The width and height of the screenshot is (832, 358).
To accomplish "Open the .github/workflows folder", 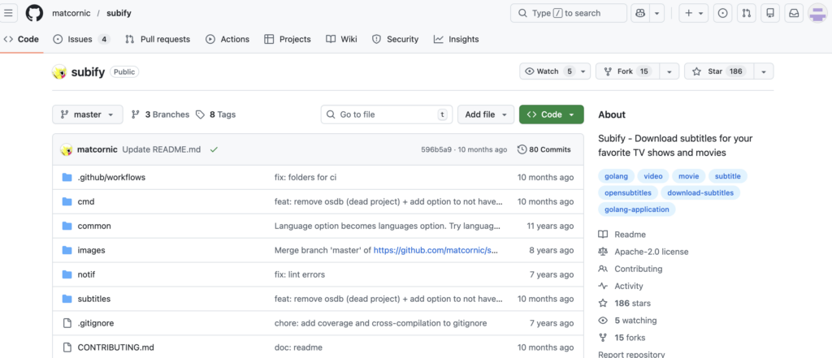I will [x=111, y=177].
